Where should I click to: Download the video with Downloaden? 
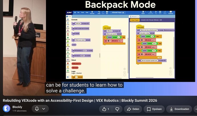(x=179, y=109)
